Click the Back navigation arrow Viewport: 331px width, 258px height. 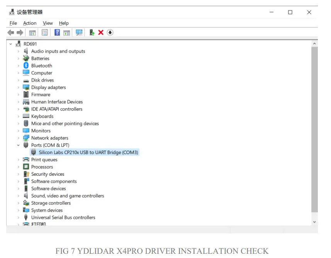10,32
